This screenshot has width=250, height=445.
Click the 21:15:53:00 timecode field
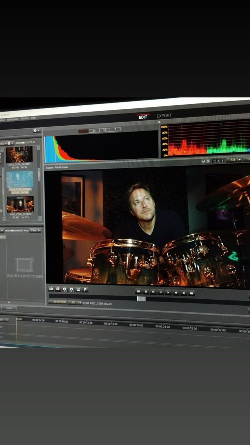coord(58,302)
